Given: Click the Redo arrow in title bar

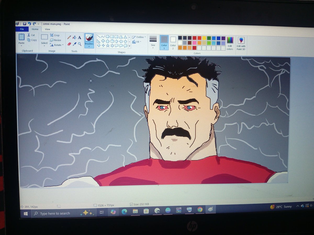Looking at the screenshot, I should (x=34, y=23).
